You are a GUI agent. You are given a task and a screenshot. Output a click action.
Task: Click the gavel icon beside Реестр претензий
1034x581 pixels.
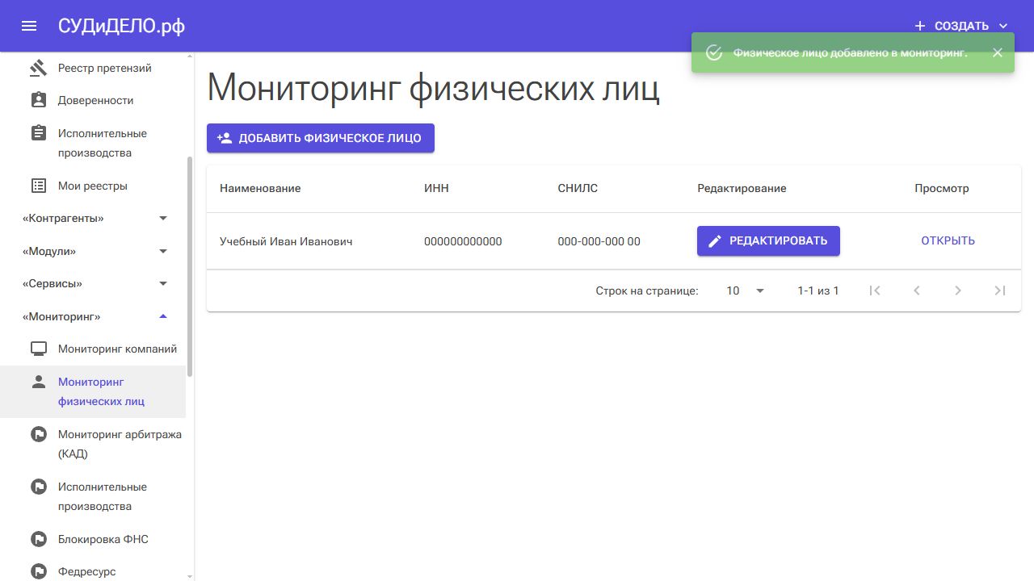[x=39, y=68]
